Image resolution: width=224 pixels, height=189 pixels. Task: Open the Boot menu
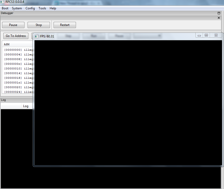(x=5, y=8)
